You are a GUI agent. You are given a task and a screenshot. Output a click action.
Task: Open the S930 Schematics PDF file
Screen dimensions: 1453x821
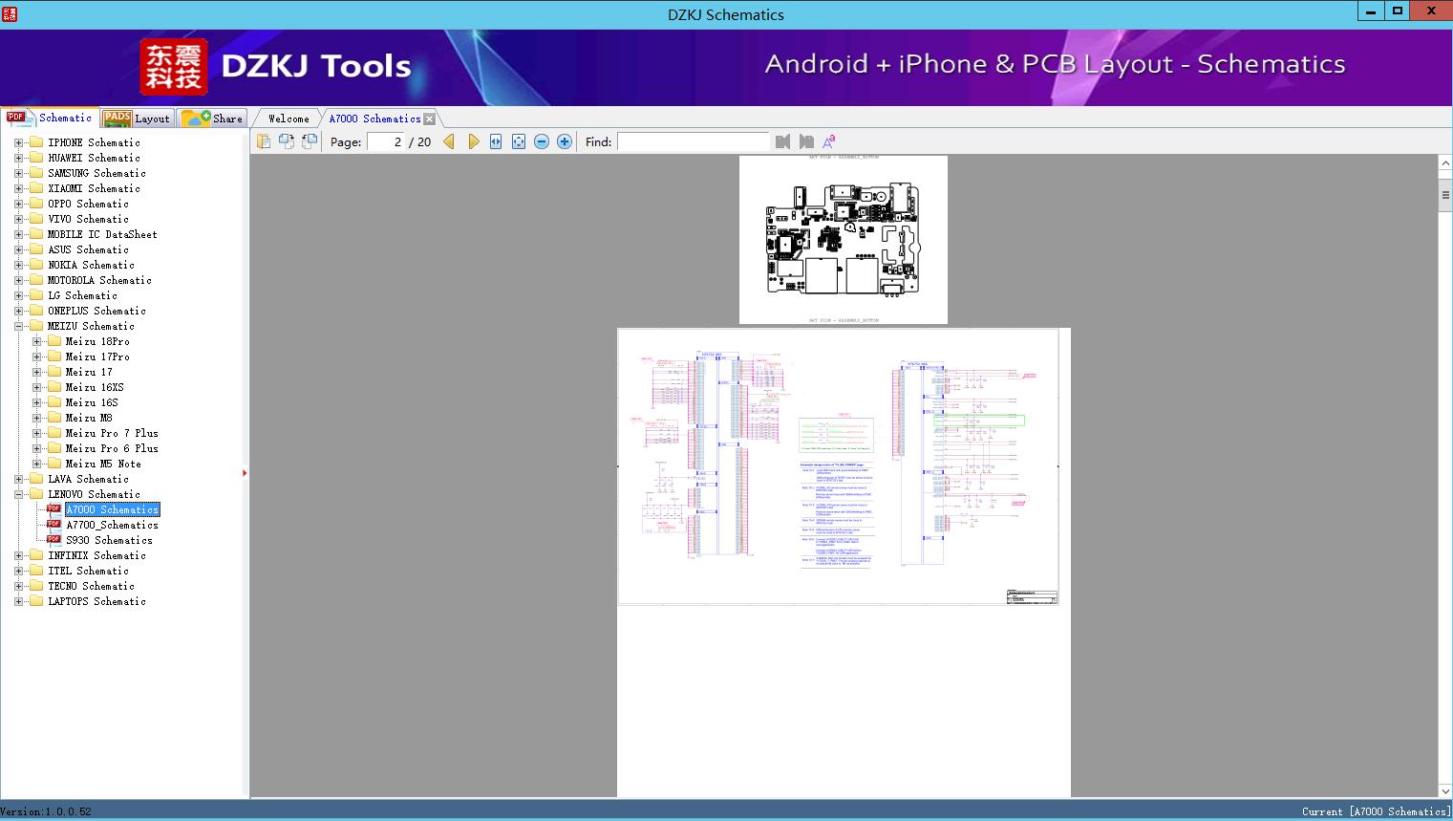click(109, 540)
